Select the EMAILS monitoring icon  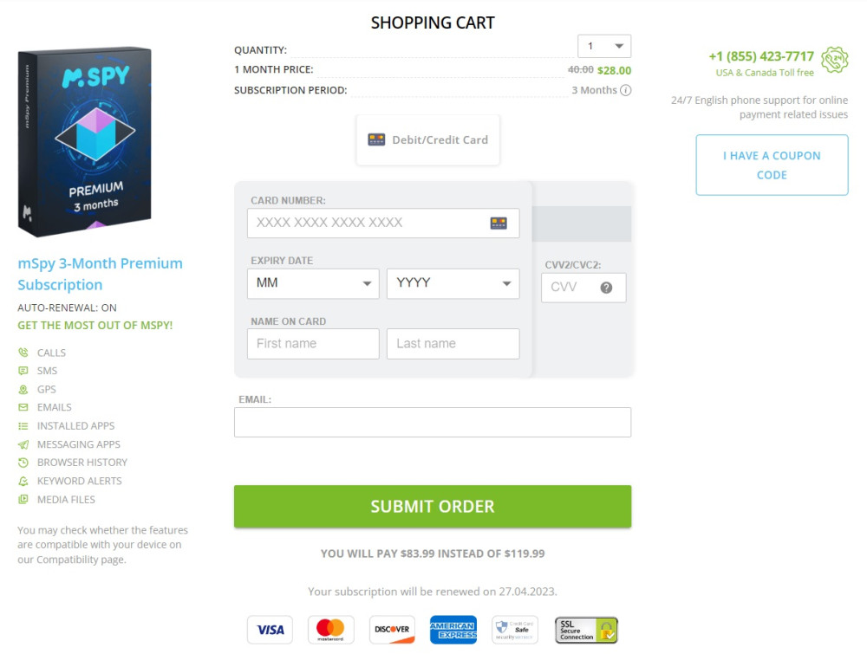coord(22,407)
